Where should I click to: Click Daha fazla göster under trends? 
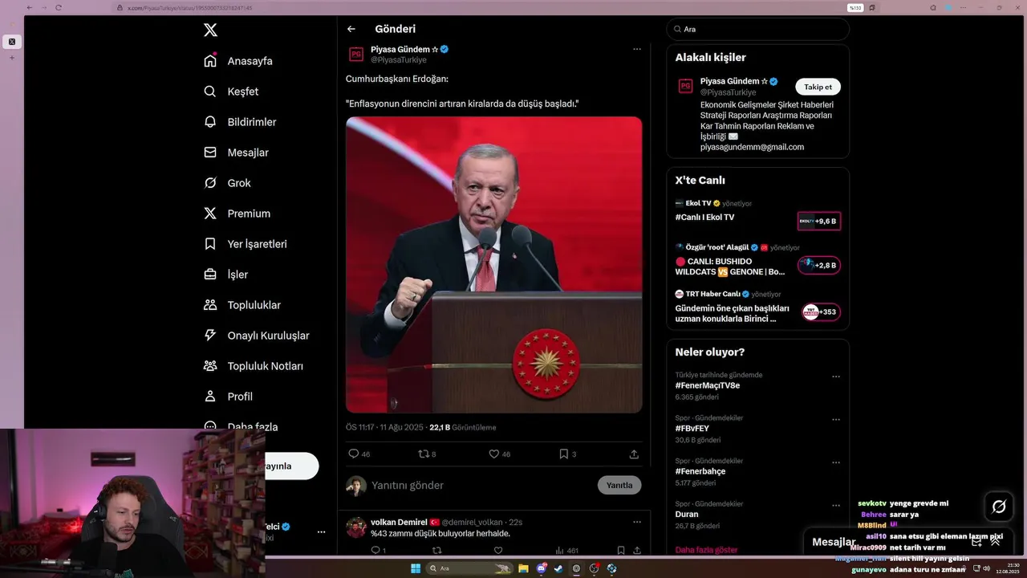706,550
